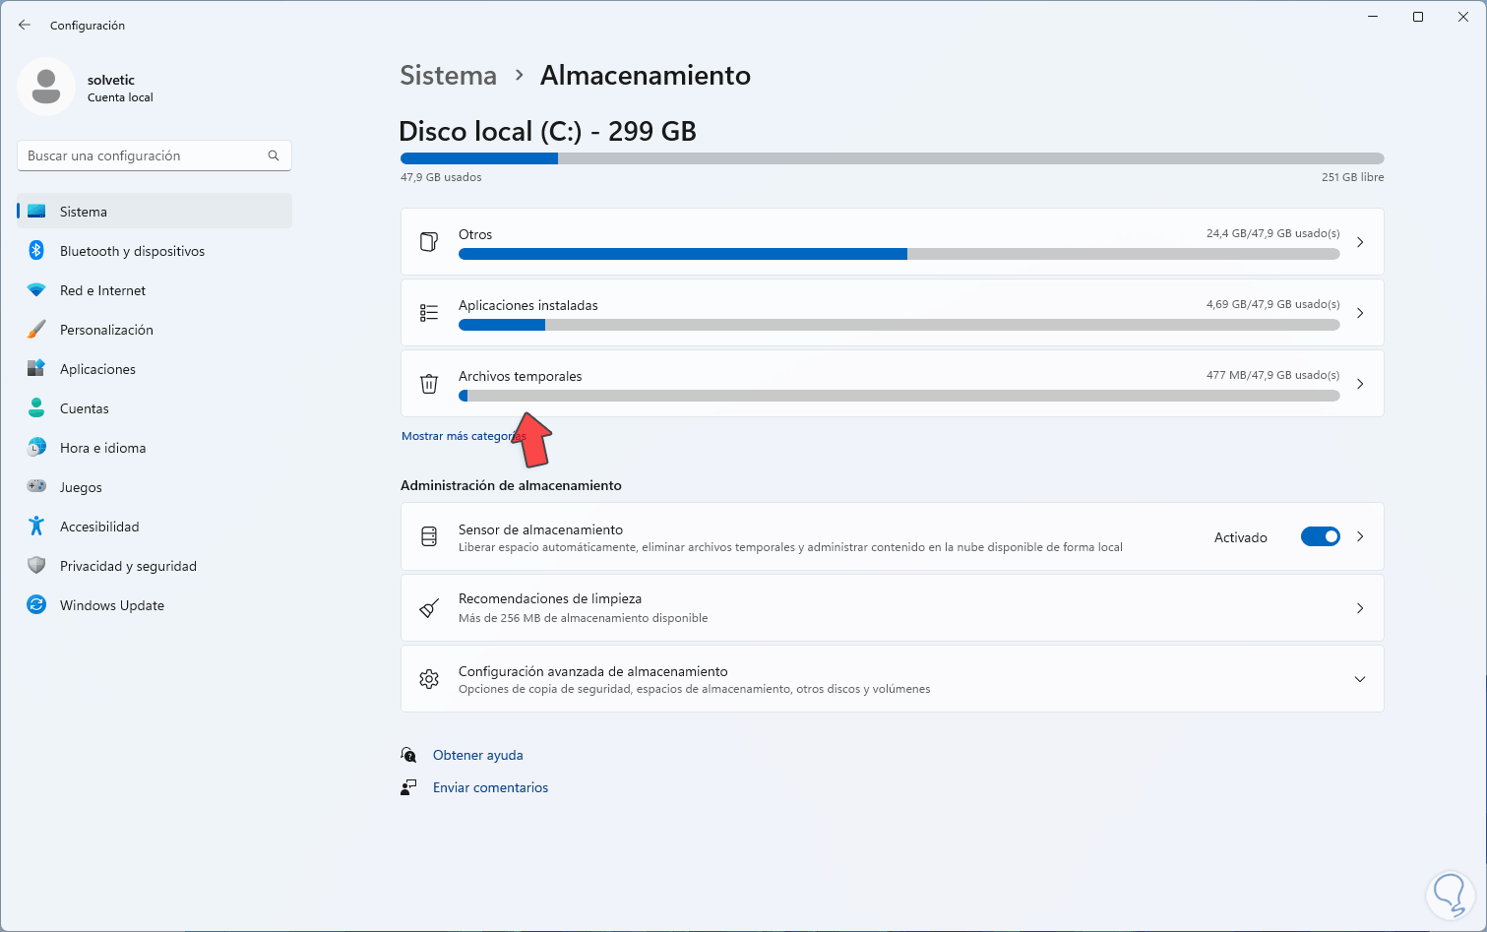The width and height of the screenshot is (1487, 932).
Task: Click the Red e Internet wifi icon
Action: (x=36, y=290)
